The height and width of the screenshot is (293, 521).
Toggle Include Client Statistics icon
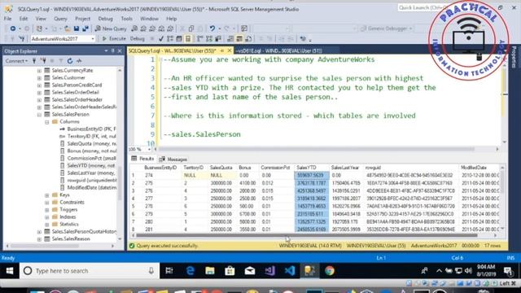(218, 39)
